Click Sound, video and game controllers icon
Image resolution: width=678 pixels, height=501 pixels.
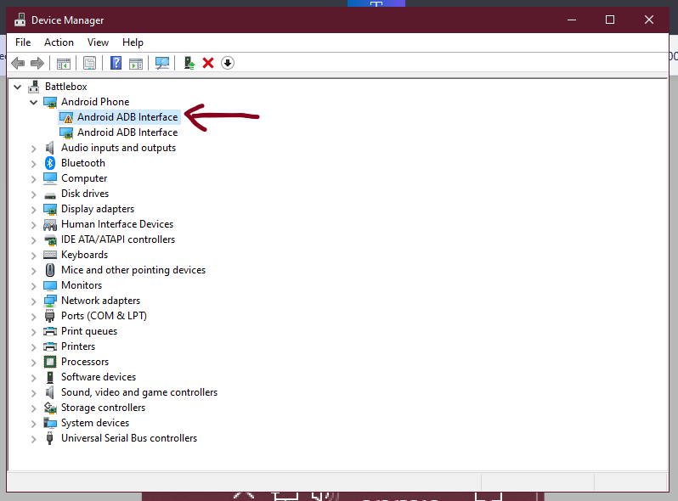pos(50,392)
